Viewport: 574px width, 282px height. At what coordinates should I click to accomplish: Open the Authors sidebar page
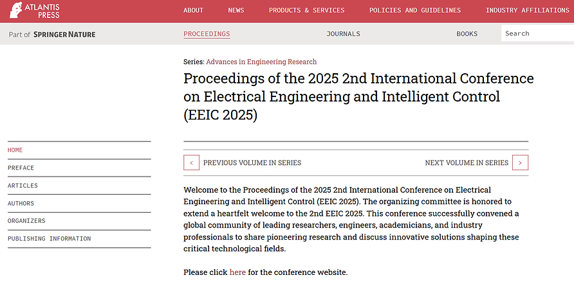(21, 204)
